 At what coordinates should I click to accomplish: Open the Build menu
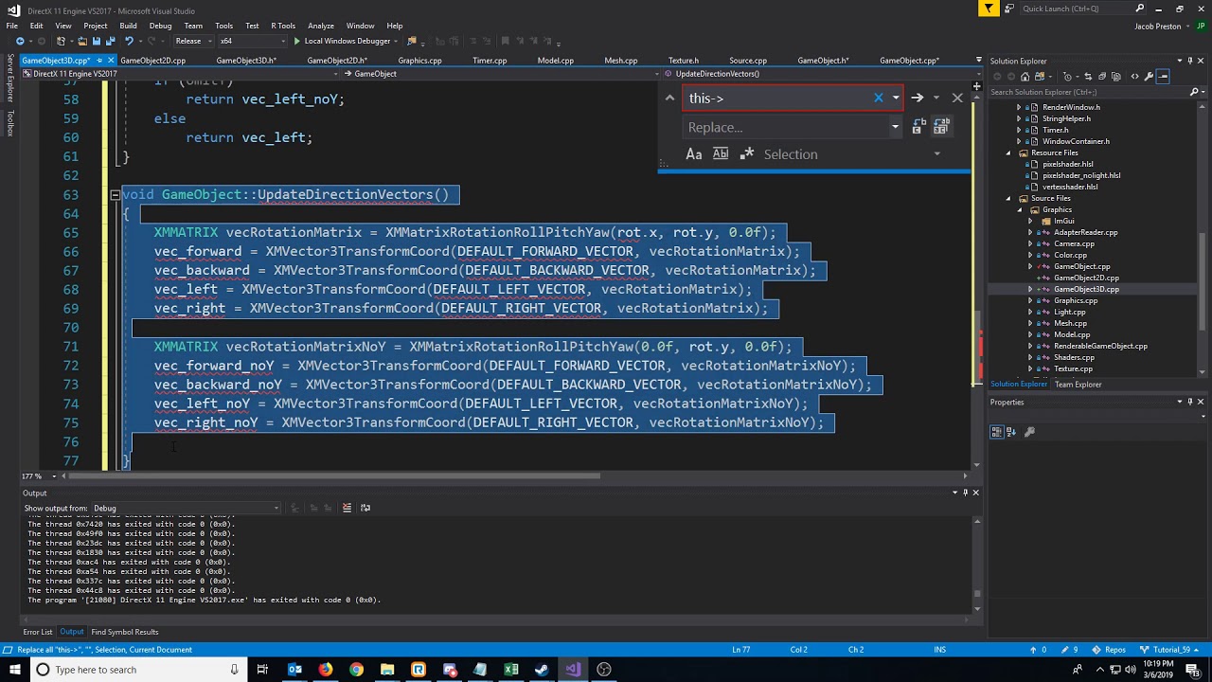click(x=128, y=26)
